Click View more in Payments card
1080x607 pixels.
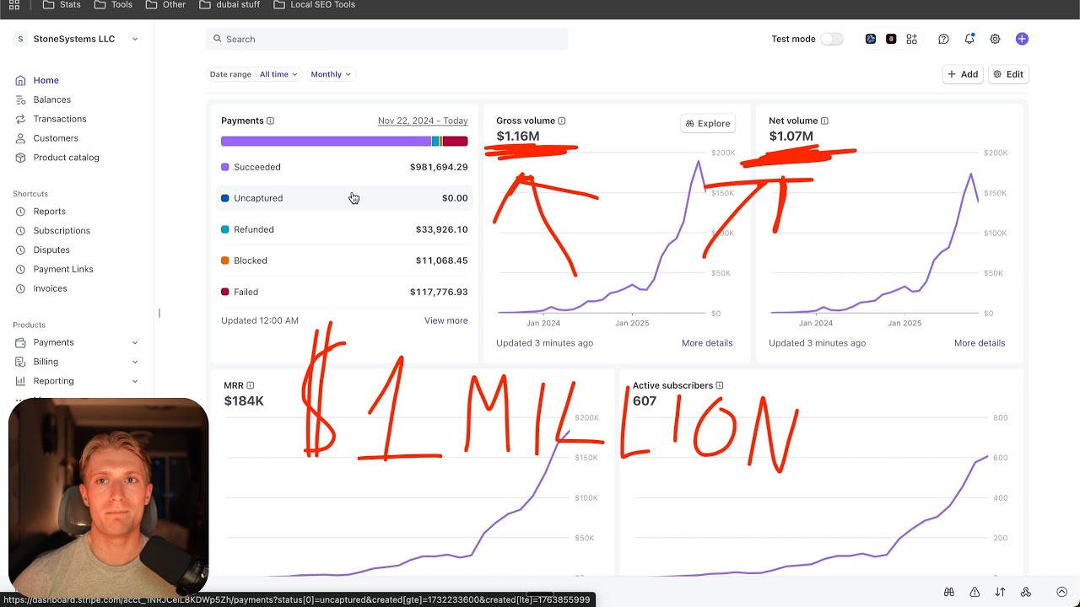[x=445, y=320]
